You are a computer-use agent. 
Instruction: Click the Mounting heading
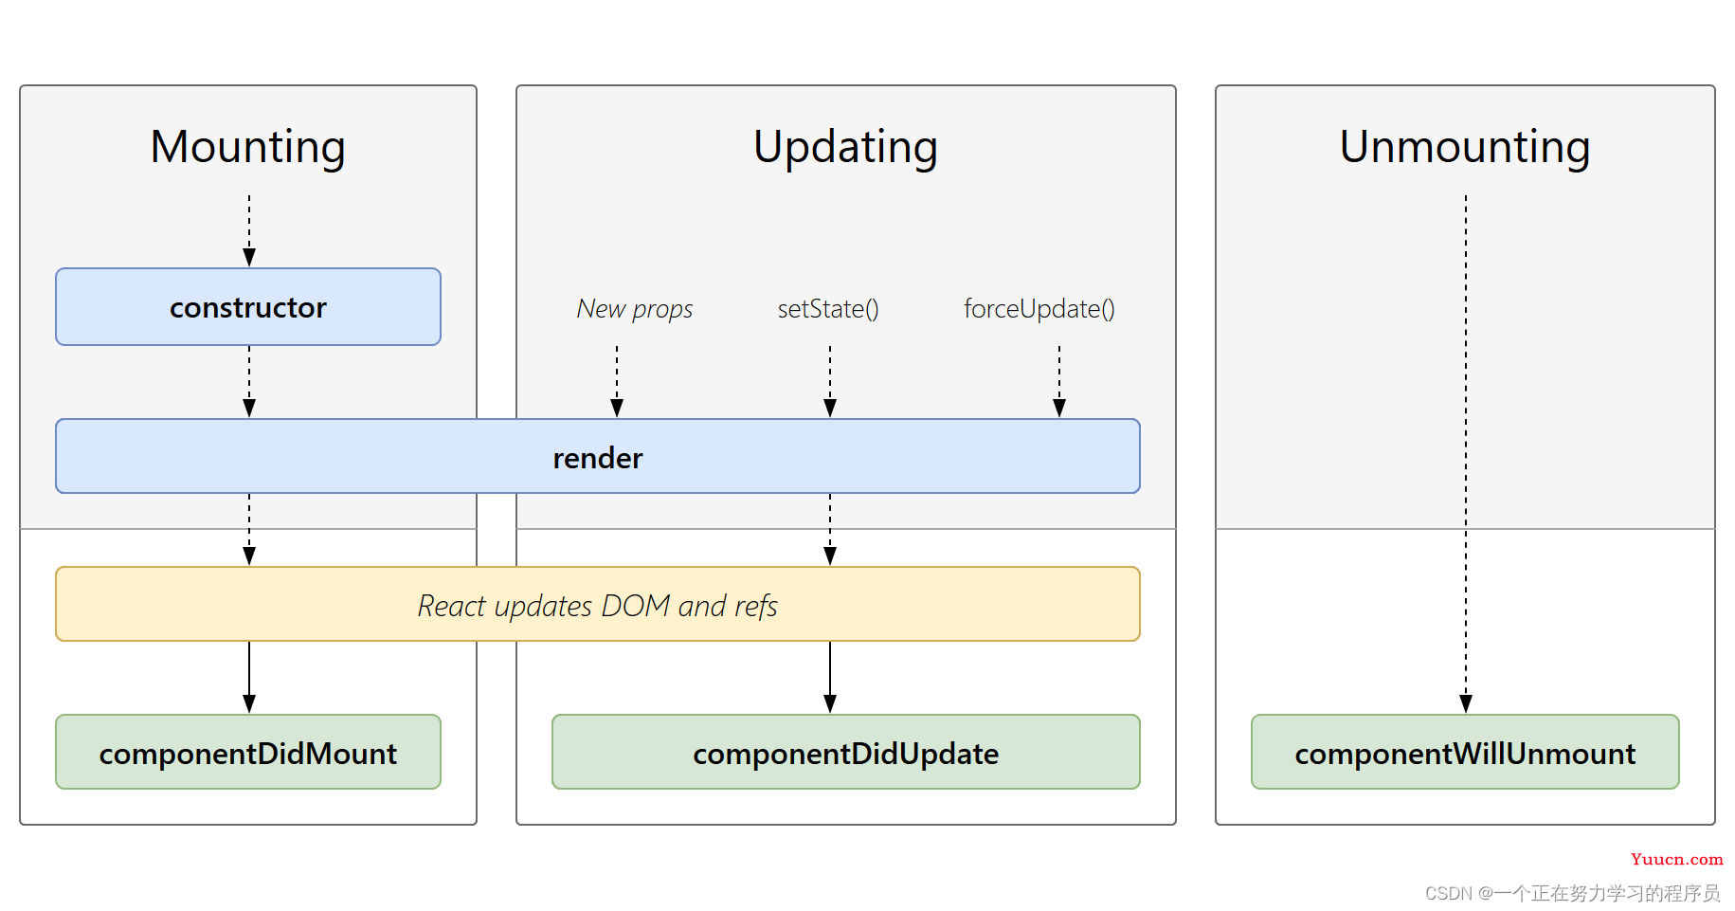tap(248, 148)
